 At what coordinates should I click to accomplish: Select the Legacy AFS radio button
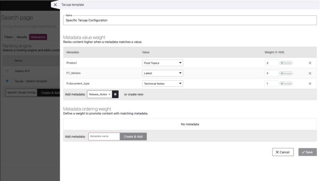point(7,71)
